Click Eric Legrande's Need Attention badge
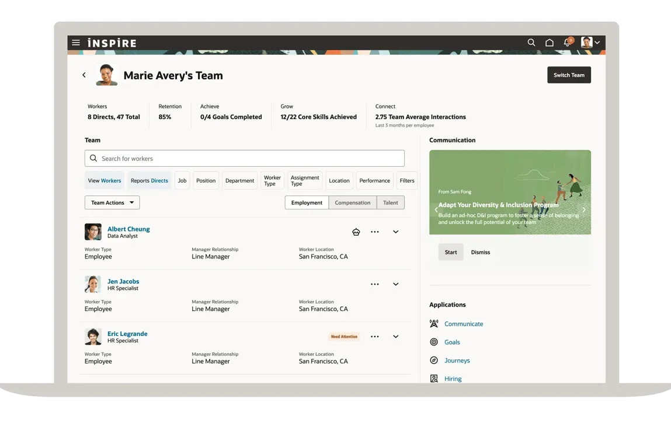671x423 pixels. [344, 337]
